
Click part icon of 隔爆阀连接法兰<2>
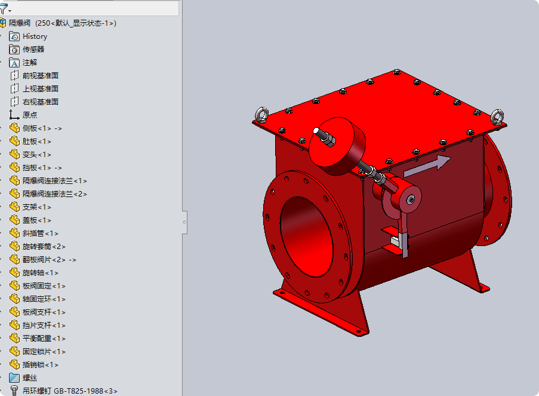pos(14,194)
